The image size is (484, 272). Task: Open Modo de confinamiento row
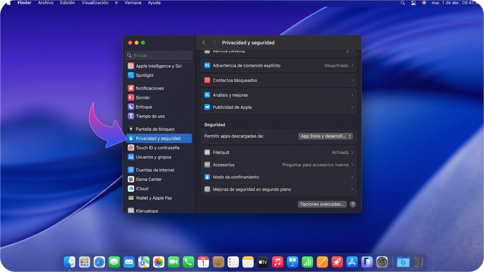[x=279, y=177]
